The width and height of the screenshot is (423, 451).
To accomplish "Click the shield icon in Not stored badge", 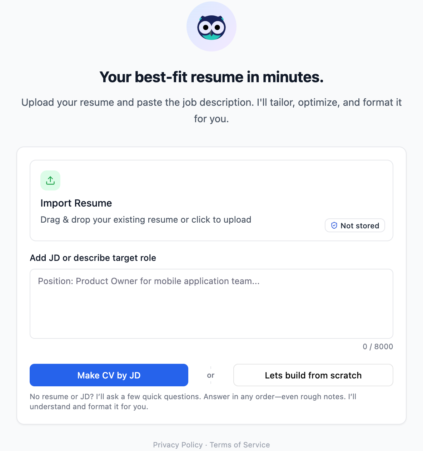I will [334, 225].
